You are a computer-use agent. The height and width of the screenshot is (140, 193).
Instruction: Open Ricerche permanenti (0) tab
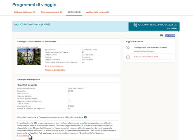(x=51, y=12)
